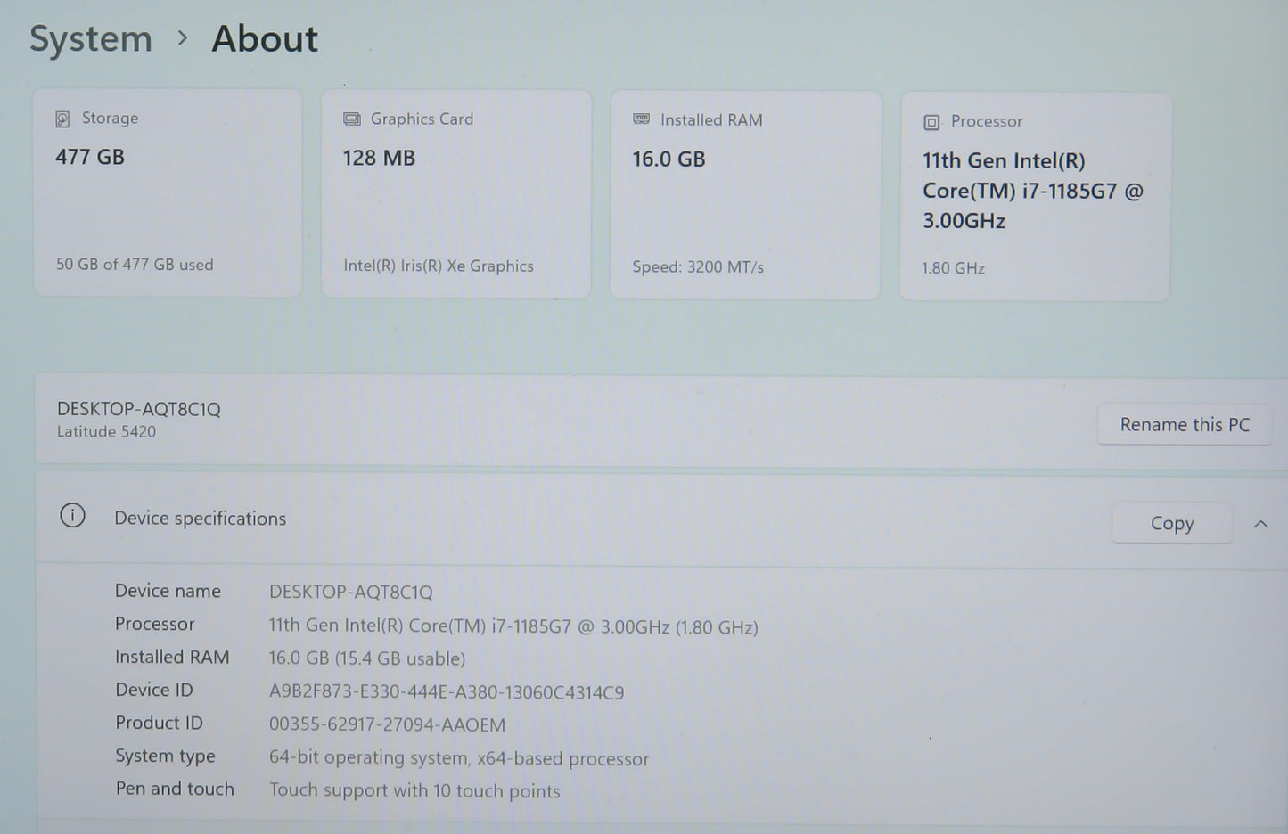The image size is (1288, 834).
Task: Go back to System via breadcrumb
Action: pos(91,39)
